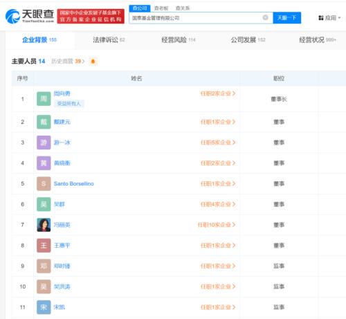The image size is (346, 319).
Task: Expand the 应用 dropdown arrow
Action: tap(339, 18)
